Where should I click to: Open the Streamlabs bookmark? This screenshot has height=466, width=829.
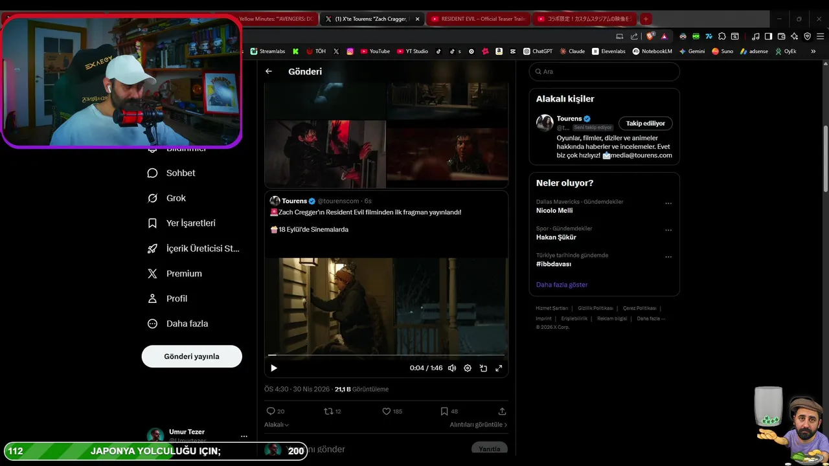[267, 51]
